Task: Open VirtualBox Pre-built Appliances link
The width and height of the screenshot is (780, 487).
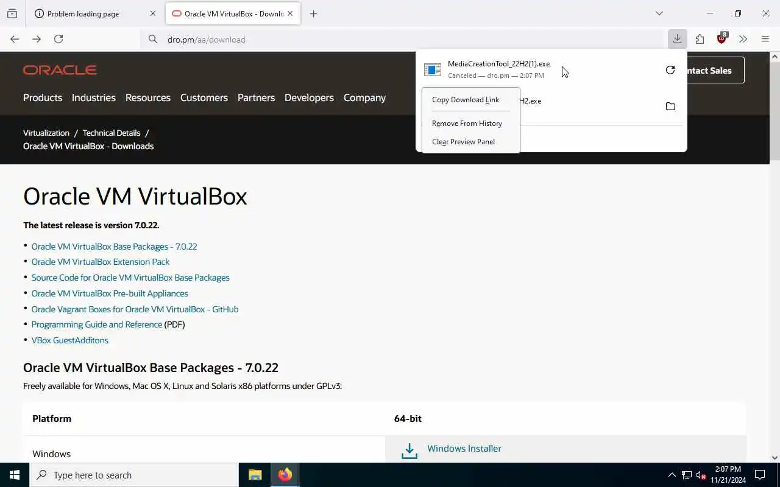Action: [110, 293]
